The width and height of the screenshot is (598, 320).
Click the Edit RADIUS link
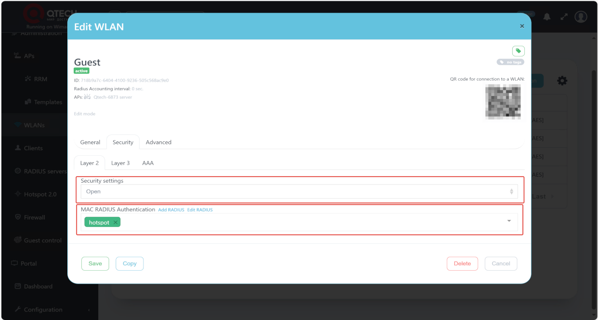pyautogui.click(x=200, y=210)
